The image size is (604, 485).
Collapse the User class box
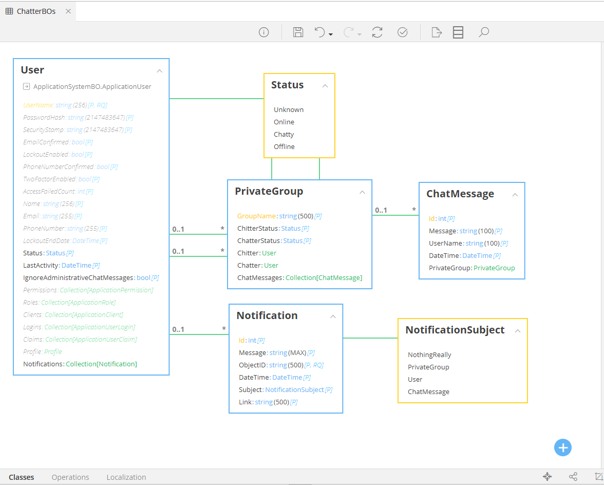point(159,71)
